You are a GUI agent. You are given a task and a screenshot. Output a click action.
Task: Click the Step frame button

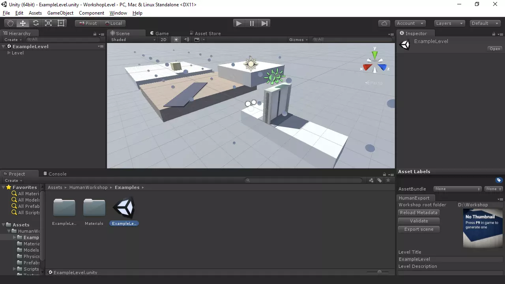tap(264, 23)
